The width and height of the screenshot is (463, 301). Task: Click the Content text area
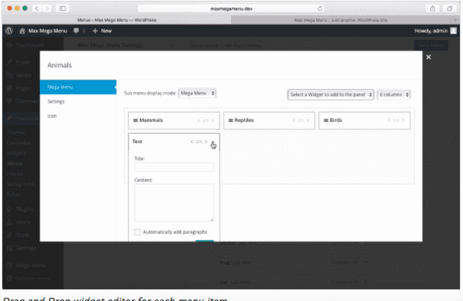(x=174, y=202)
